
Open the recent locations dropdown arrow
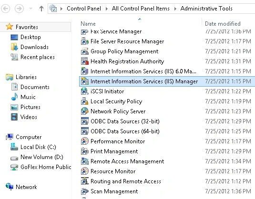tap(31, 9)
